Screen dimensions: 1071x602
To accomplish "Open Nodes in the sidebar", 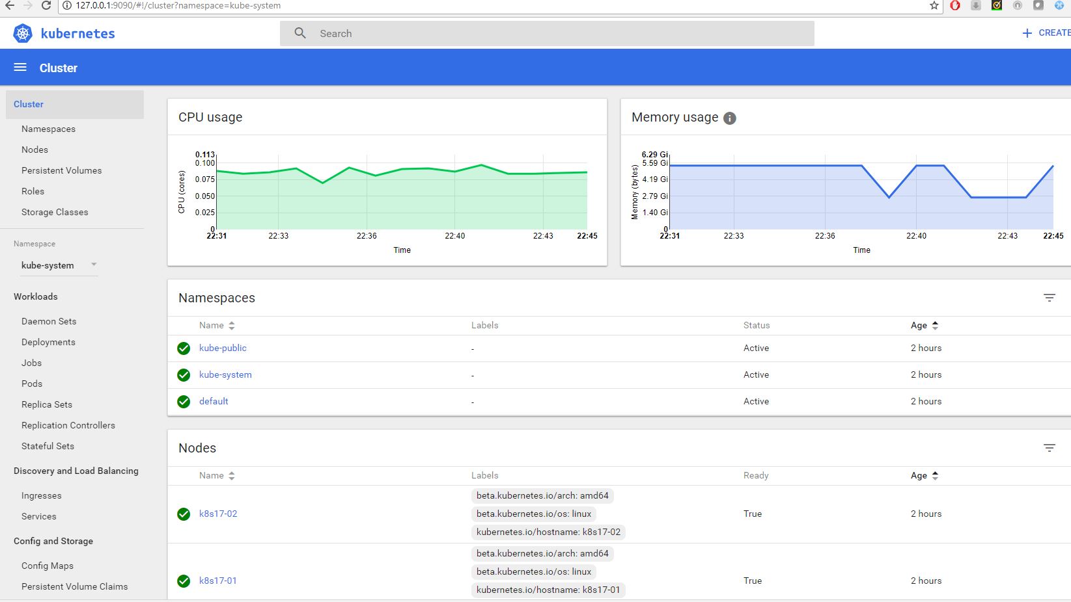I will [x=35, y=150].
